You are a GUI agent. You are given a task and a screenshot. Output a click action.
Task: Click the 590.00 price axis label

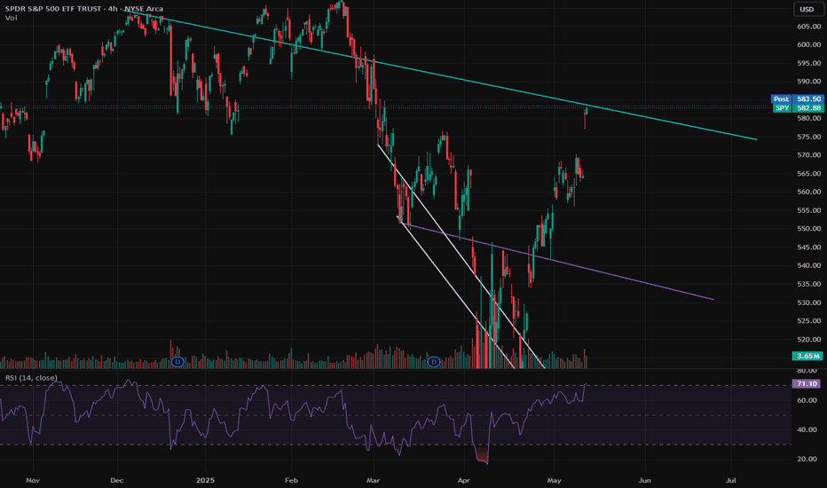(808, 82)
